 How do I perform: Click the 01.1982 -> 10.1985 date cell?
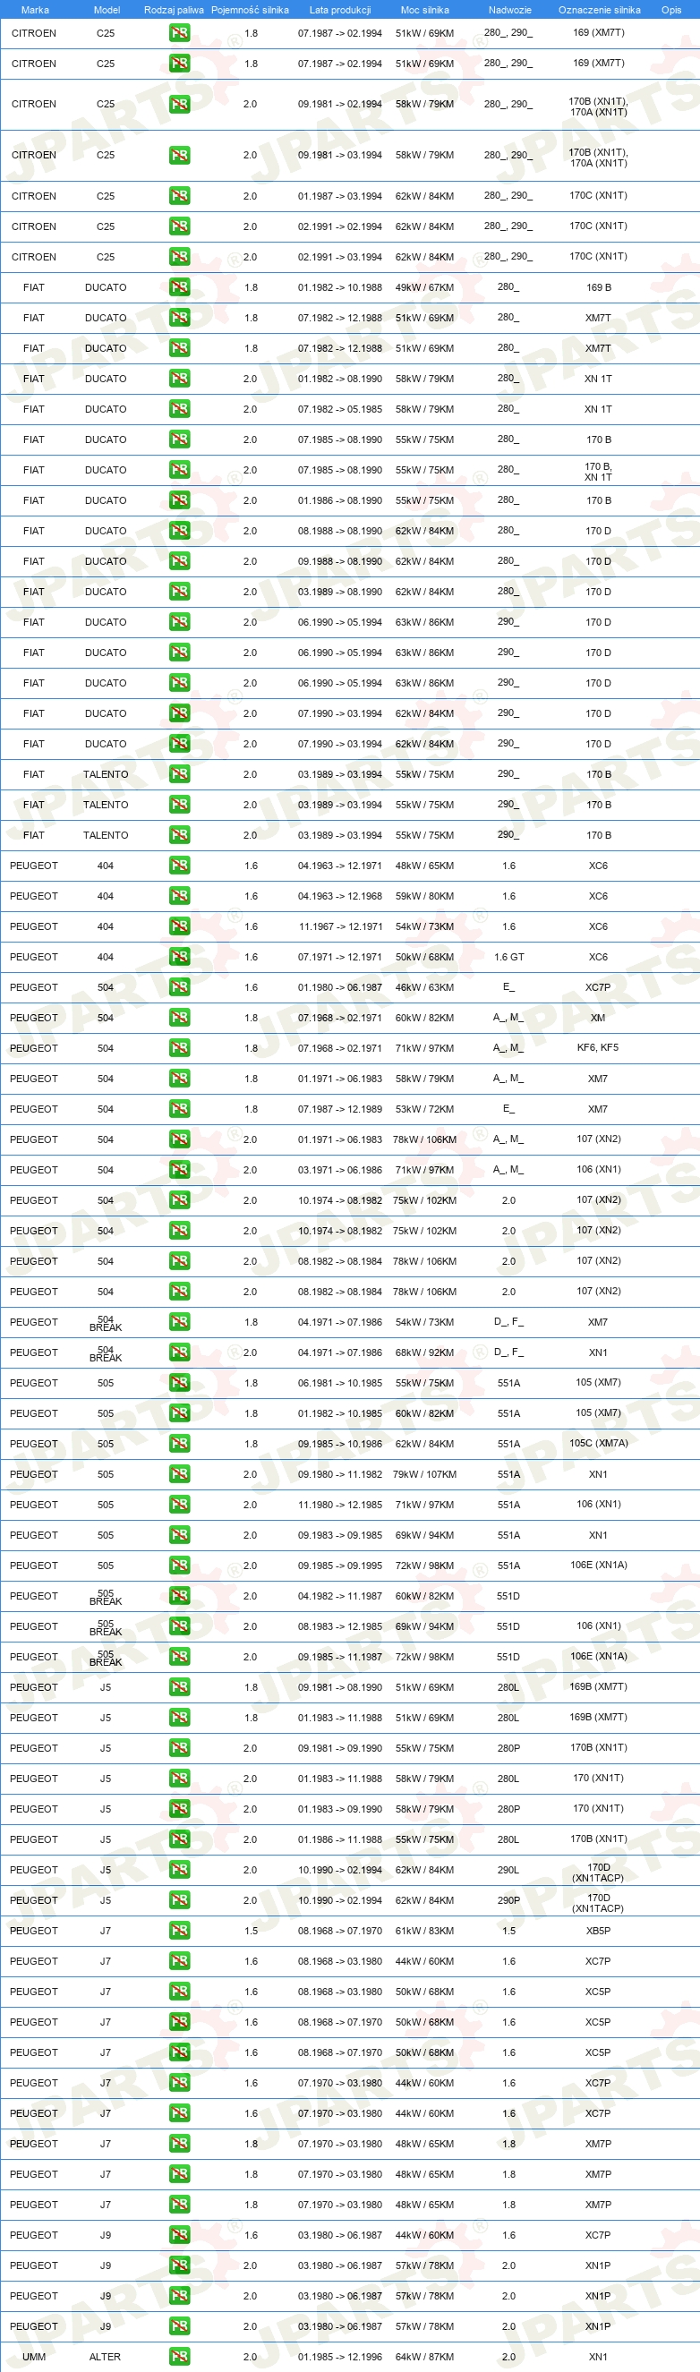340,1413
